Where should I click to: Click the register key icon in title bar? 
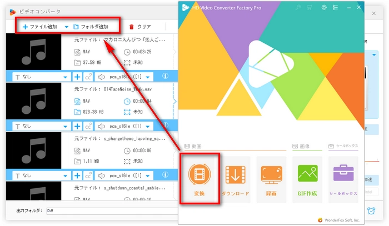point(298,8)
